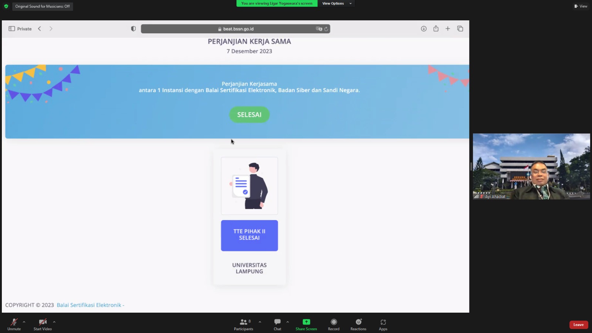Open the Reactions menu
This screenshot has width=592, height=333.
tap(358, 324)
